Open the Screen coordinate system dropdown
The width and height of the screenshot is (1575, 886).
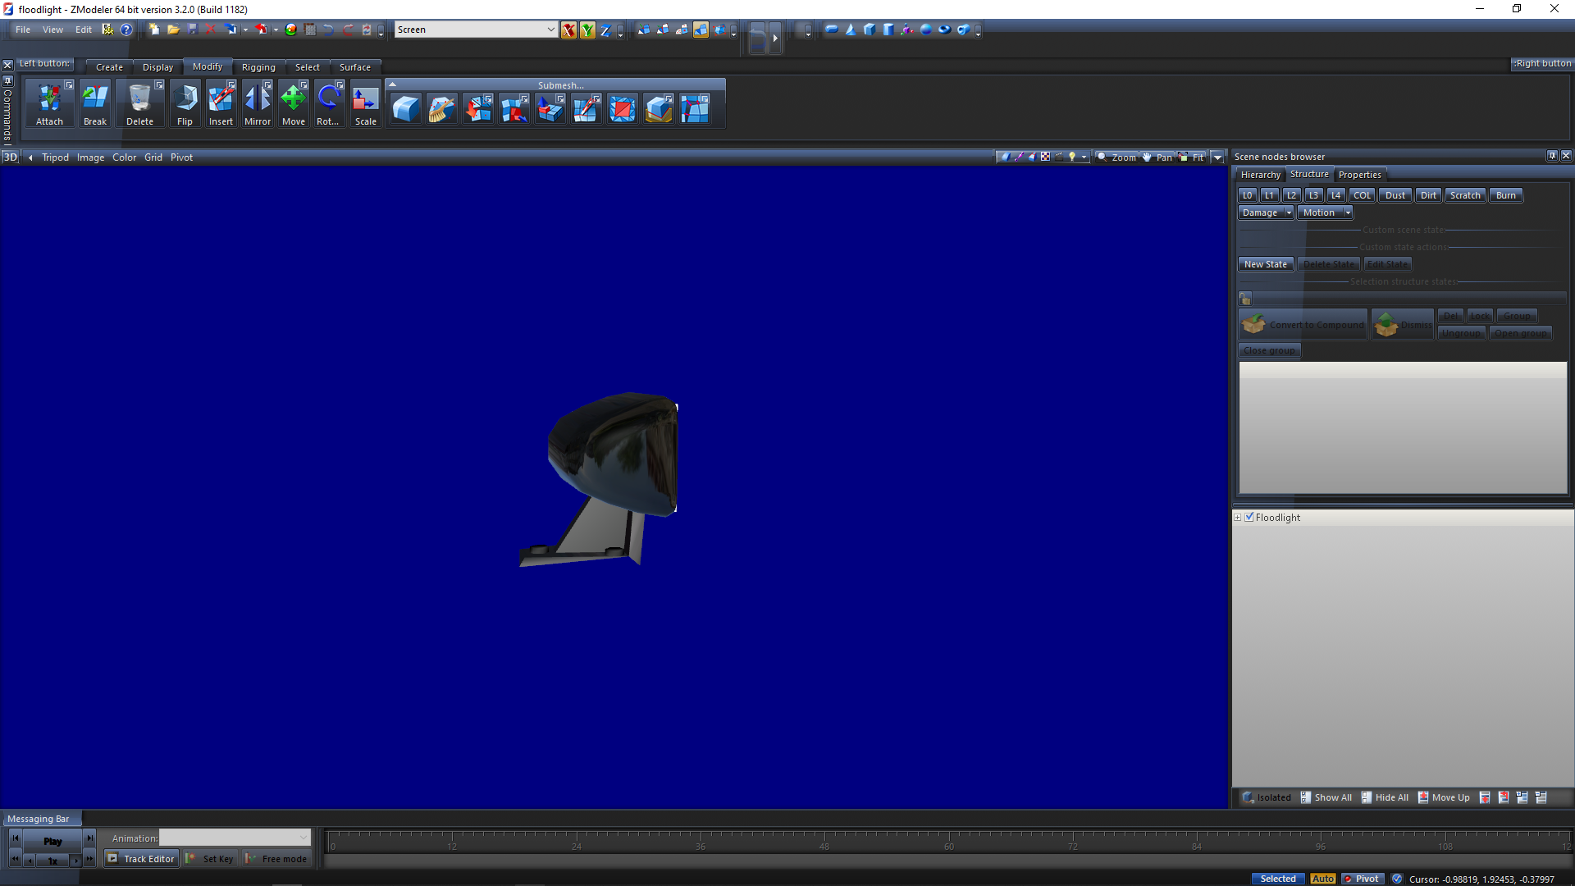pyautogui.click(x=550, y=30)
